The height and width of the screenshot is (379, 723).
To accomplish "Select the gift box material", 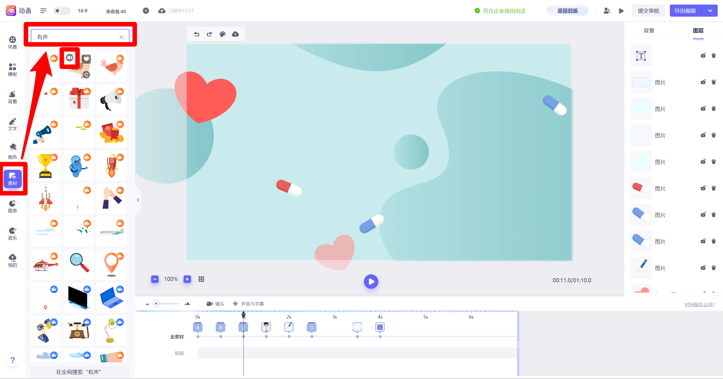I will (78, 100).
